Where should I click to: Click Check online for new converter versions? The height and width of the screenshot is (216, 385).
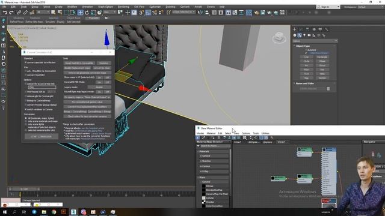point(87,116)
